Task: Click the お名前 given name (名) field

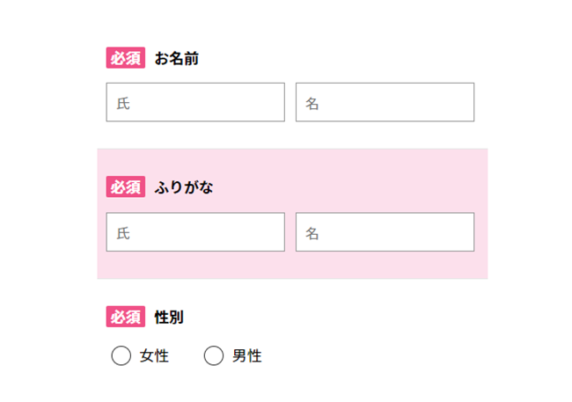Action: [385, 102]
